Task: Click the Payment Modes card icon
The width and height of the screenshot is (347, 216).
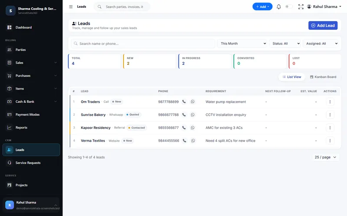Action: (9, 114)
